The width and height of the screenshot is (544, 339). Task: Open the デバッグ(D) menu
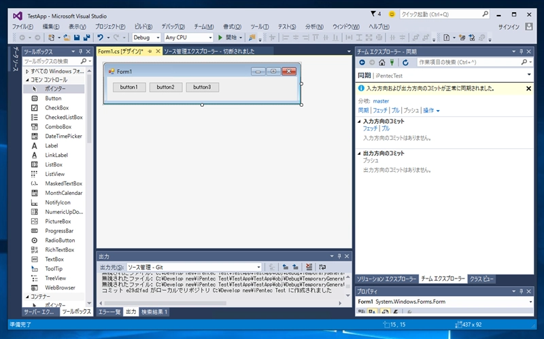173,26
